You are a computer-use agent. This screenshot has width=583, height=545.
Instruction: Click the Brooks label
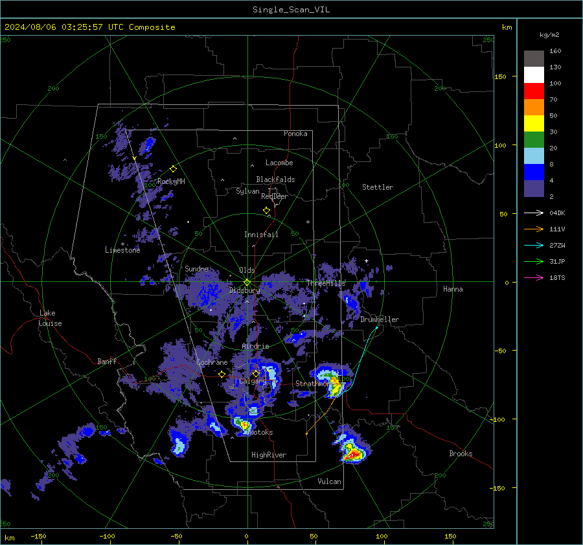(x=461, y=454)
